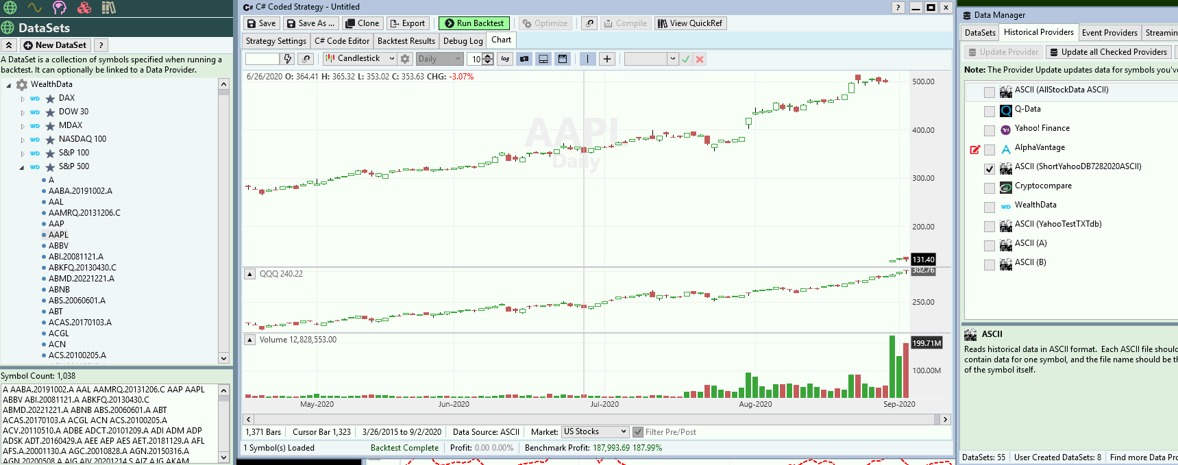Expand the DAX dataset node
The height and width of the screenshot is (465, 1178).
point(22,99)
